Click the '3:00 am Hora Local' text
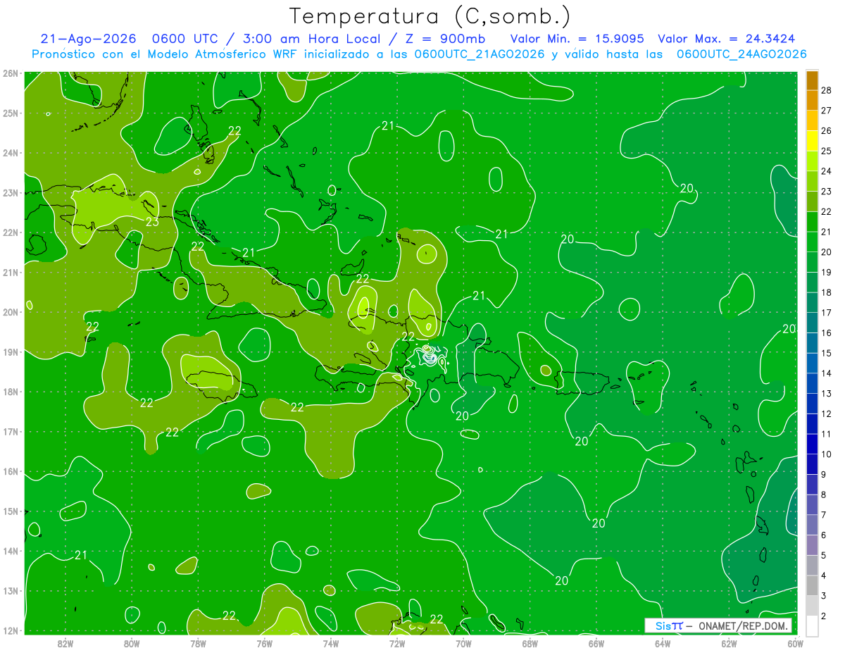 coord(313,39)
